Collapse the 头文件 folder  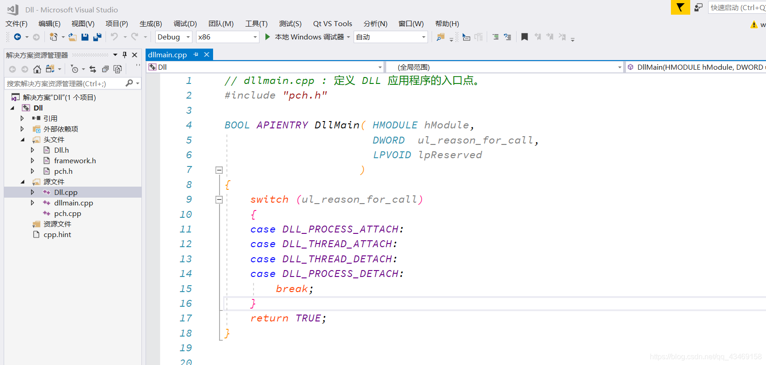[x=23, y=139]
